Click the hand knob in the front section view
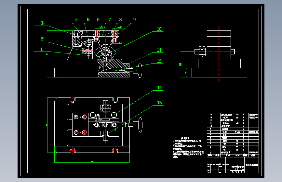The width and height of the screenshot is (282, 182). [140, 70]
